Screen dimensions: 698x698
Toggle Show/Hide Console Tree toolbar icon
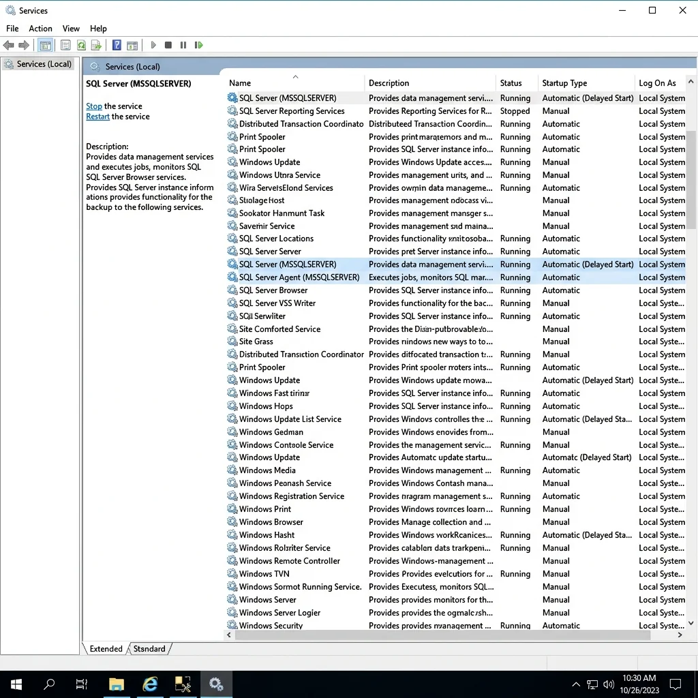[x=45, y=45]
